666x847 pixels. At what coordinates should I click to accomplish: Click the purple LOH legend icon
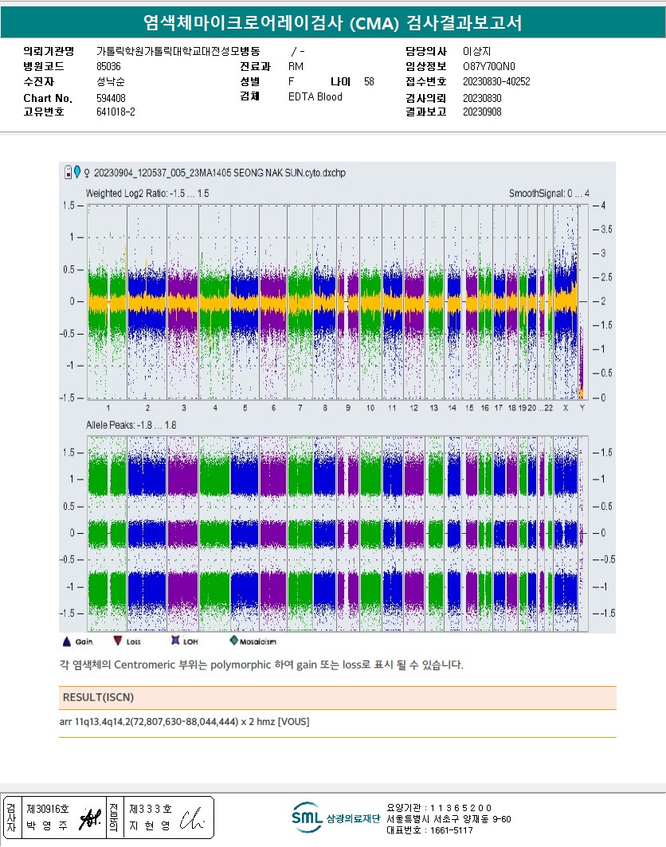coord(174,640)
